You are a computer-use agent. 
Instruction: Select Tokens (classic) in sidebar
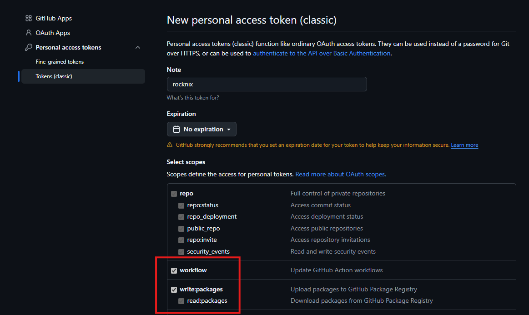click(x=54, y=76)
